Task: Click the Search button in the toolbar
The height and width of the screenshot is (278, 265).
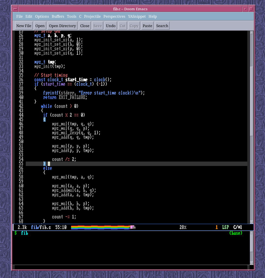Action: [162, 25]
